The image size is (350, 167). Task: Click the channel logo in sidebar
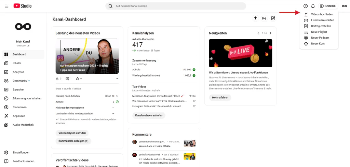click(x=23, y=27)
